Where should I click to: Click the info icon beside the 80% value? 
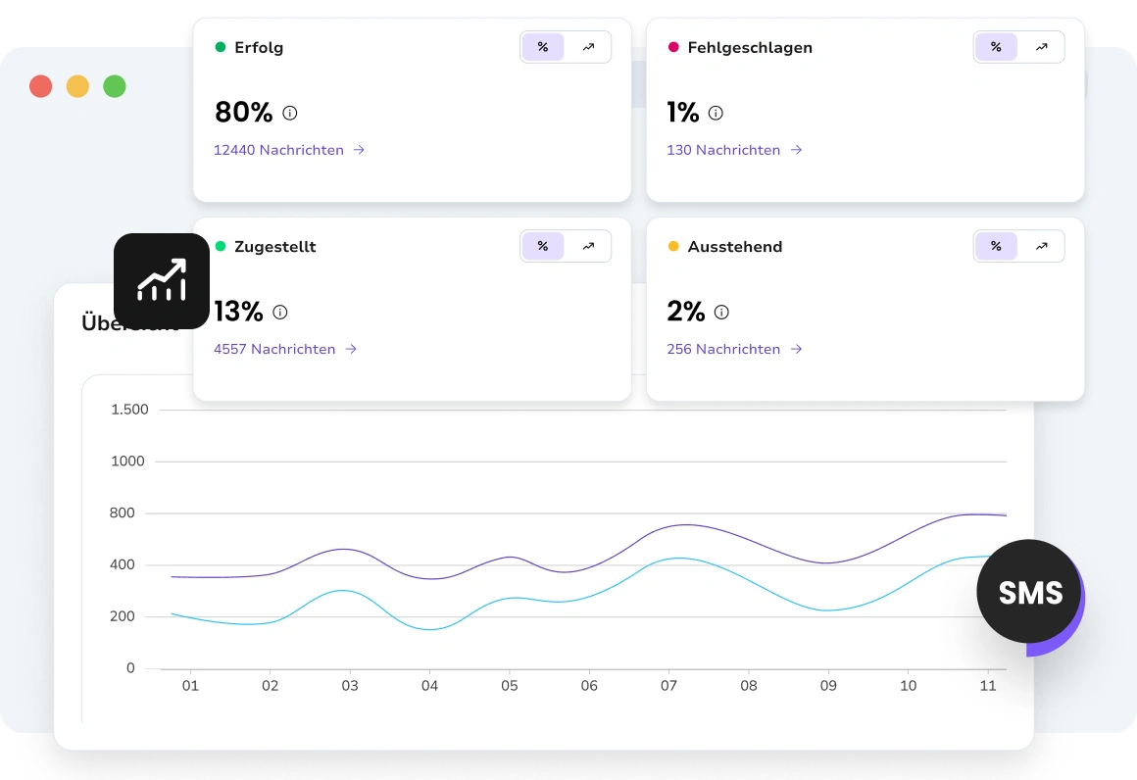[289, 113]
